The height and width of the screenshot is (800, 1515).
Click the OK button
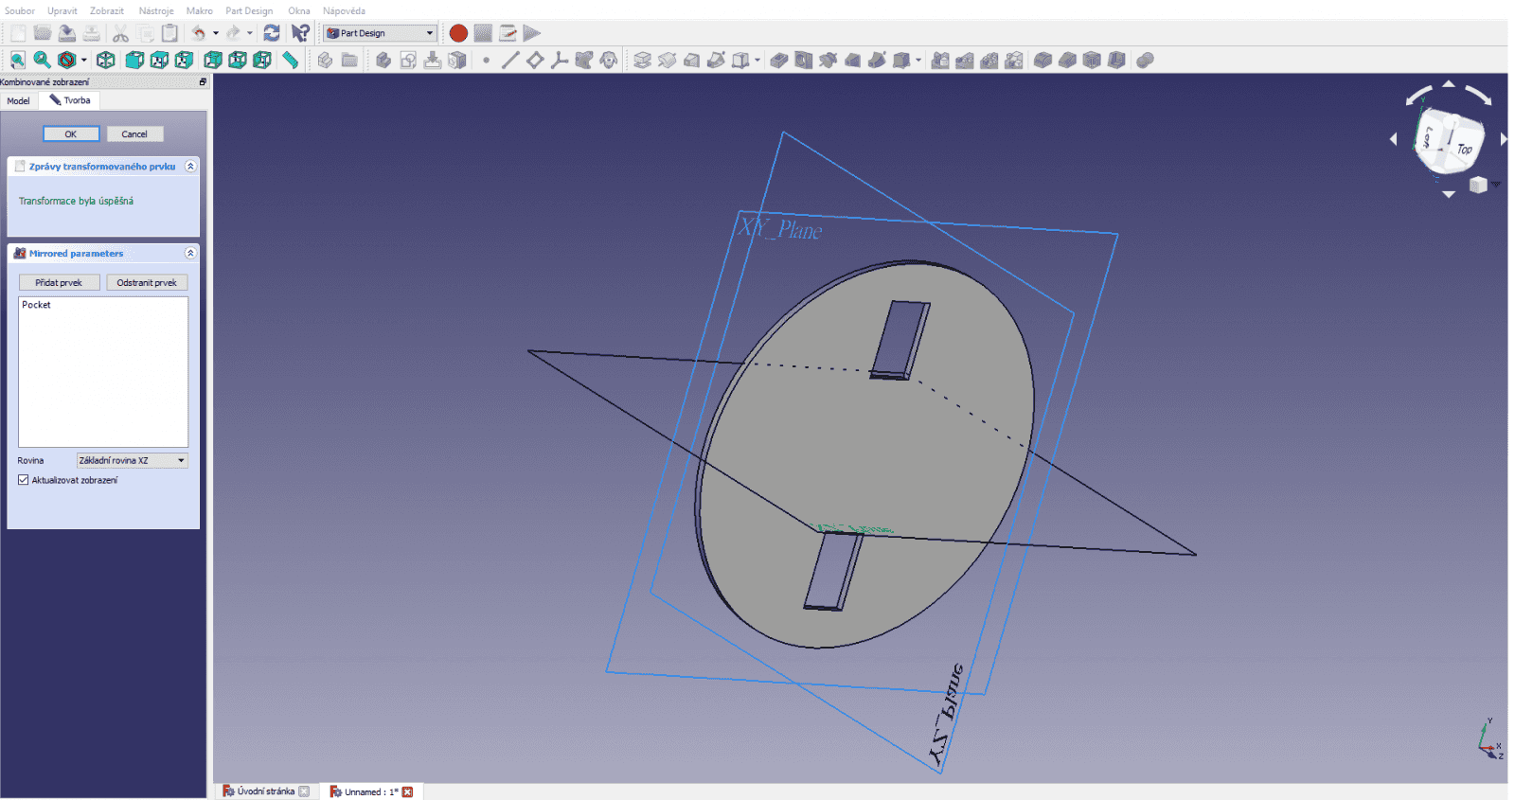click(71, 134)
